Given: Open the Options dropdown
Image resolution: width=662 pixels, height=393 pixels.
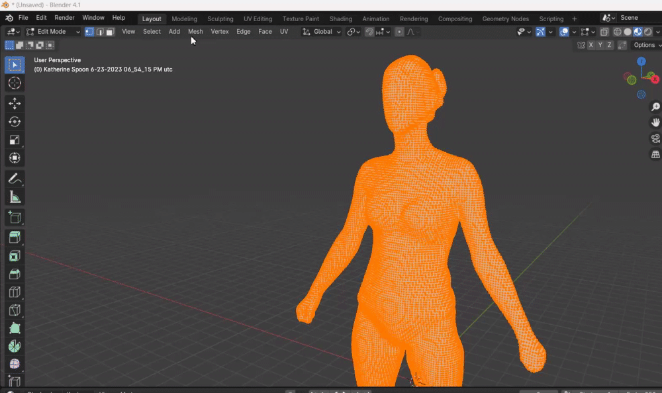Looking at the screenshot, I should 647,45.
